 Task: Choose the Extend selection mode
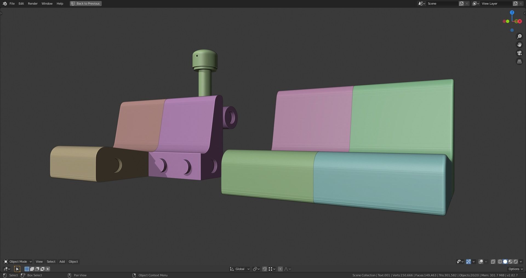click(x=32, y=269)
